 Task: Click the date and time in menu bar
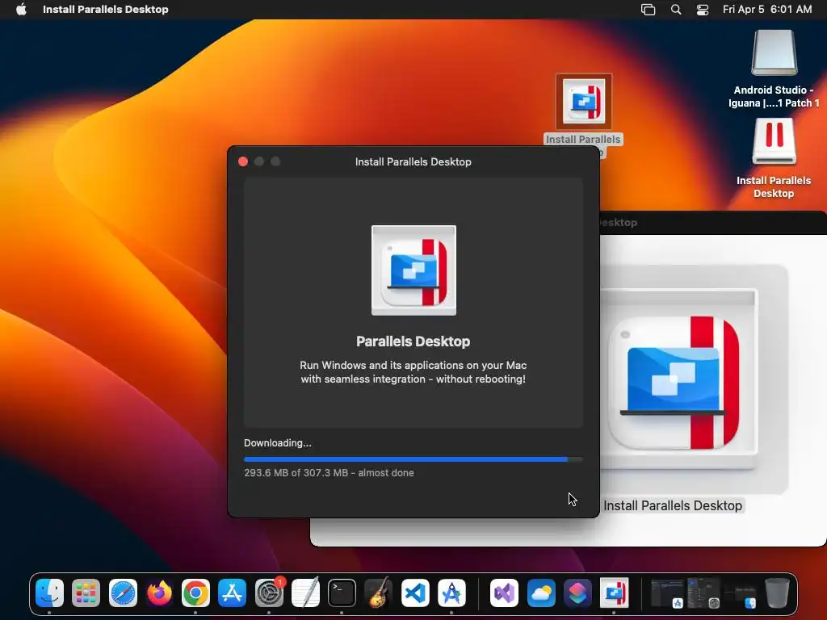pos(767,10)
